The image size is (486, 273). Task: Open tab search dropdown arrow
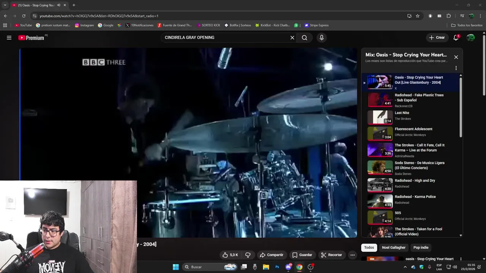click(x=5, y=5)
